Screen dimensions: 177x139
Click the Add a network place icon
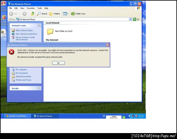(13, 31)
